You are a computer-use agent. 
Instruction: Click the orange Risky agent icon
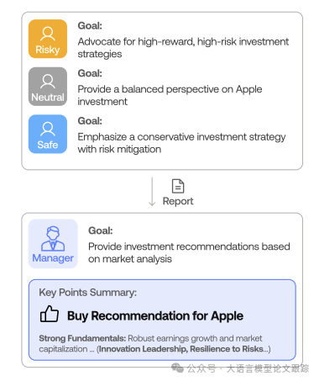tap(48, 39)
